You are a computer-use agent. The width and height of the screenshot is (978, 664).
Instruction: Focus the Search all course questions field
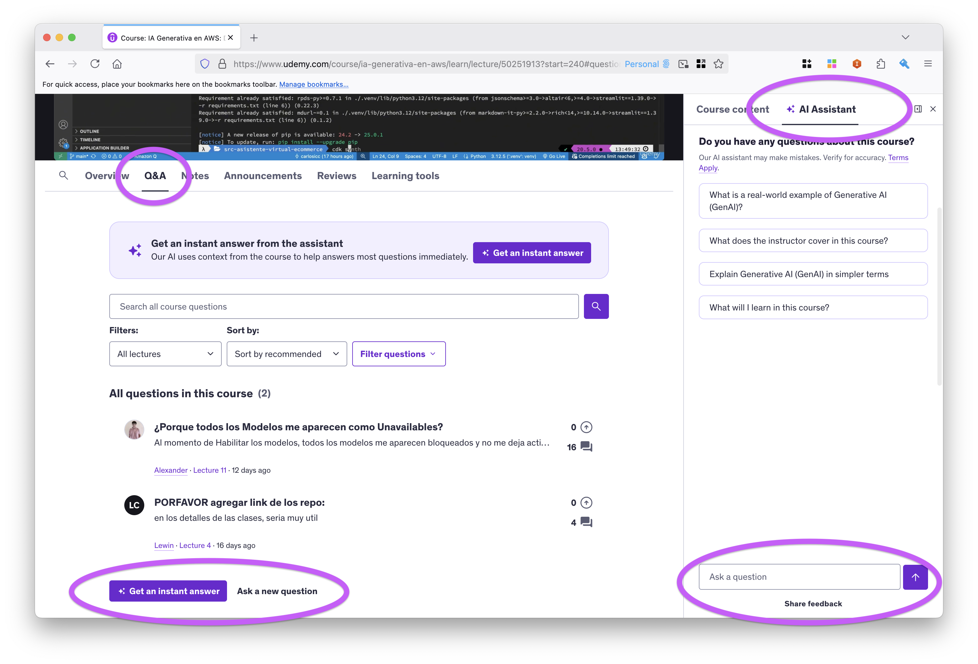pos(343,306)
